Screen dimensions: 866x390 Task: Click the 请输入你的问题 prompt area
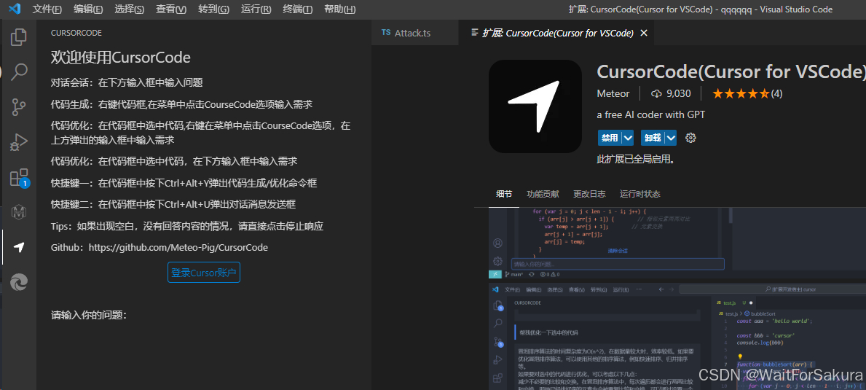89,316
